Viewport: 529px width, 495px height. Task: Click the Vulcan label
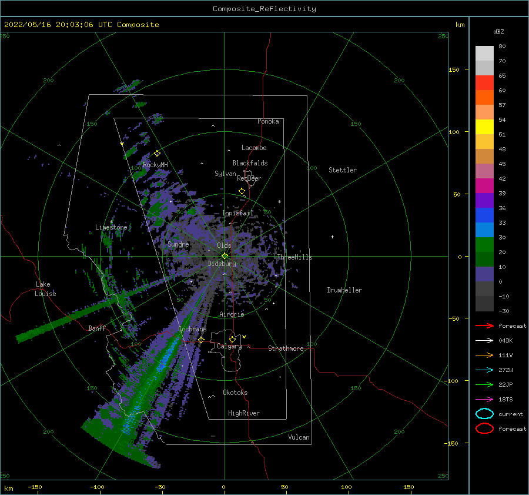pyautogui.click(x=299, y=437)
